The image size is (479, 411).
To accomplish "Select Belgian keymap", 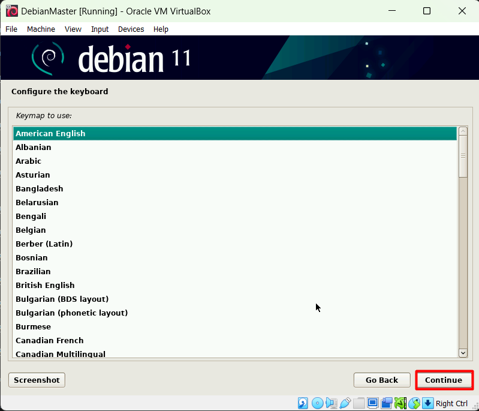I will pyautogui.click(x=234, y=230).
